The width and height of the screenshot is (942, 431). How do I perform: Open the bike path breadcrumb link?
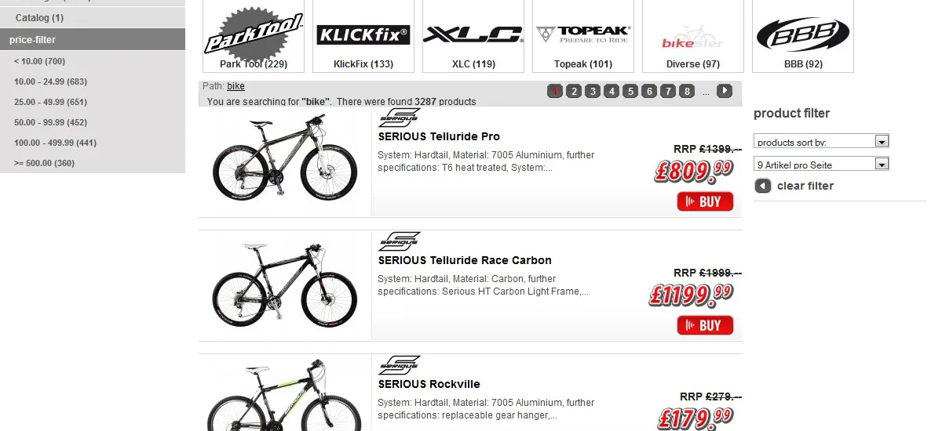tap(235, 86)
